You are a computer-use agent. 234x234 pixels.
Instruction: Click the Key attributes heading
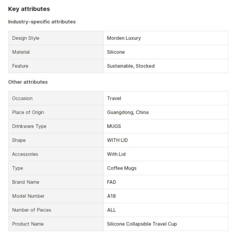coord(29,9)
